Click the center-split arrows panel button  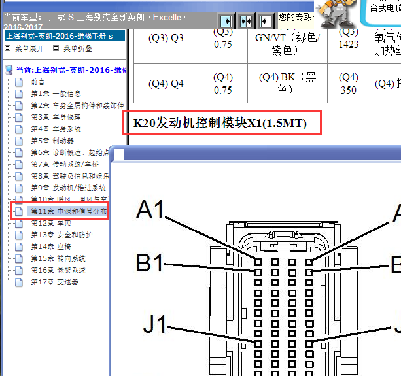coord(246,21)
